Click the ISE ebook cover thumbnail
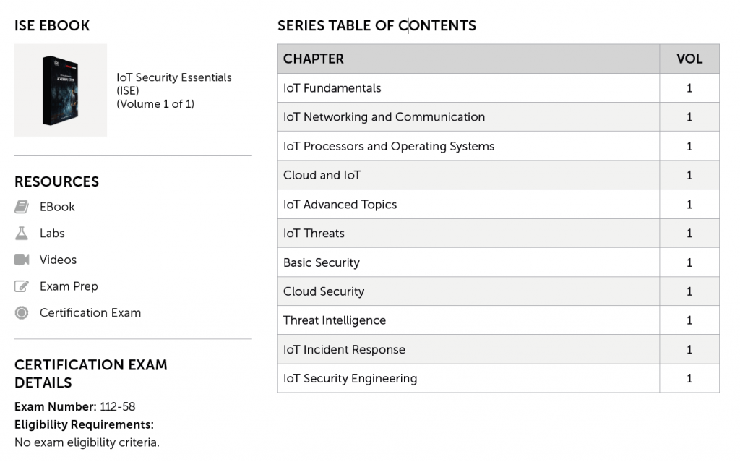 pos(60,90)
